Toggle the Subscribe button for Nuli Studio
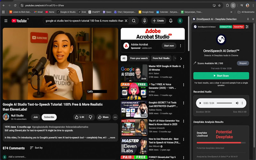 point(49,117)
